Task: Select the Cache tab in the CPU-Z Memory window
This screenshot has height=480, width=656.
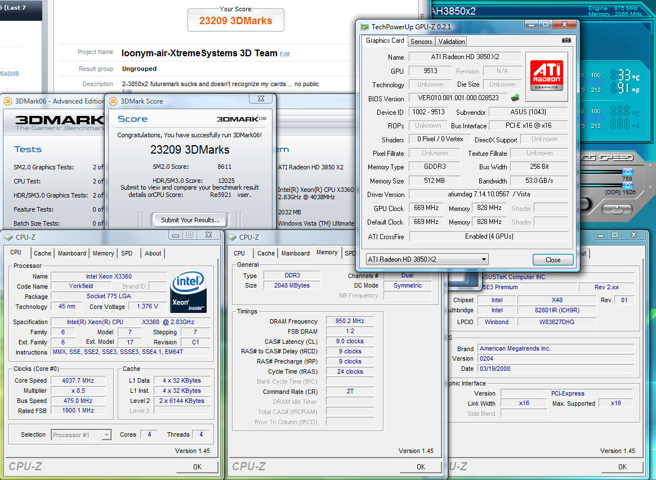Action: 266,253
